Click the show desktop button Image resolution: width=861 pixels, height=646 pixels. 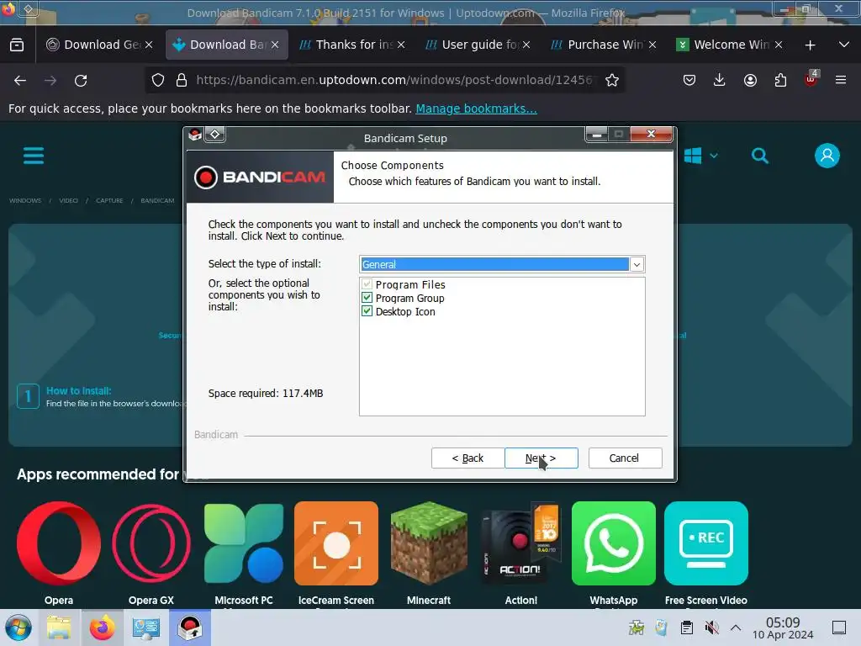click(x=839, y=627)
